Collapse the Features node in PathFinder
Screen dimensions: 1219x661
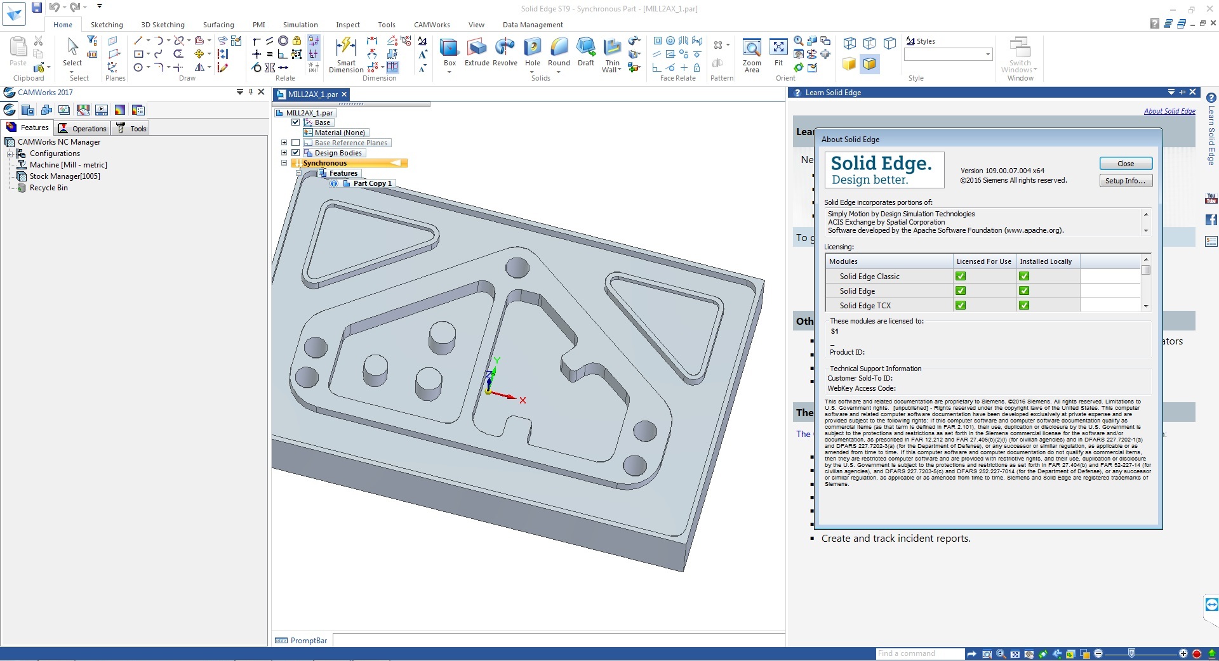point(298,173)
